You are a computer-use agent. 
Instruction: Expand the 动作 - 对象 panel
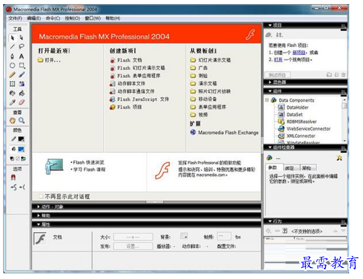click(x=39, y=207)
